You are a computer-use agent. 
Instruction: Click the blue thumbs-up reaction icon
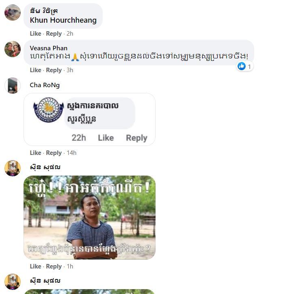coord(241,66)
